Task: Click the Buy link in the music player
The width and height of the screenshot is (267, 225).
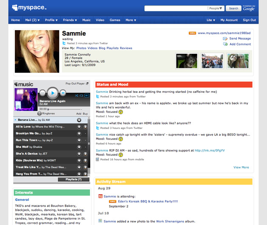Action: (x=85, y=114)
